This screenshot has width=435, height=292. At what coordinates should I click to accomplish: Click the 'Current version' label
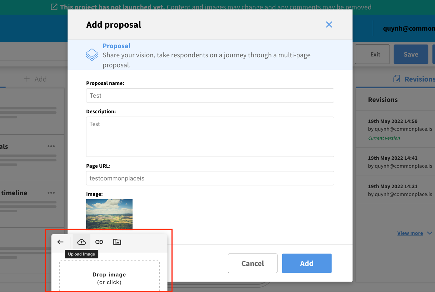(x=384, y=138)
